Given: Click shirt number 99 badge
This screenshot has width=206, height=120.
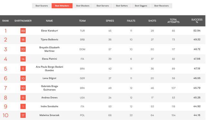Looking at the screenshot, I should click(23, 31).
